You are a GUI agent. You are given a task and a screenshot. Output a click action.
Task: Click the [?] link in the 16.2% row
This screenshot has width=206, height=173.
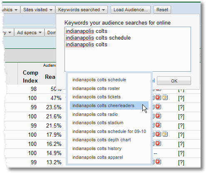click(x=181, y=144)
